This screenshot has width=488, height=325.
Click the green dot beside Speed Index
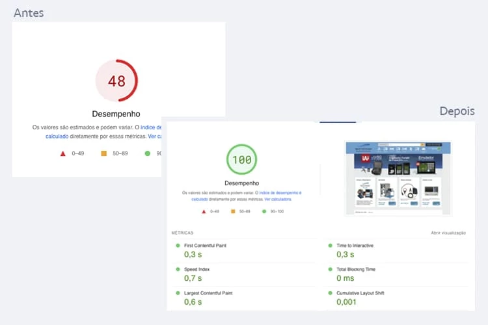coord(178,269)
